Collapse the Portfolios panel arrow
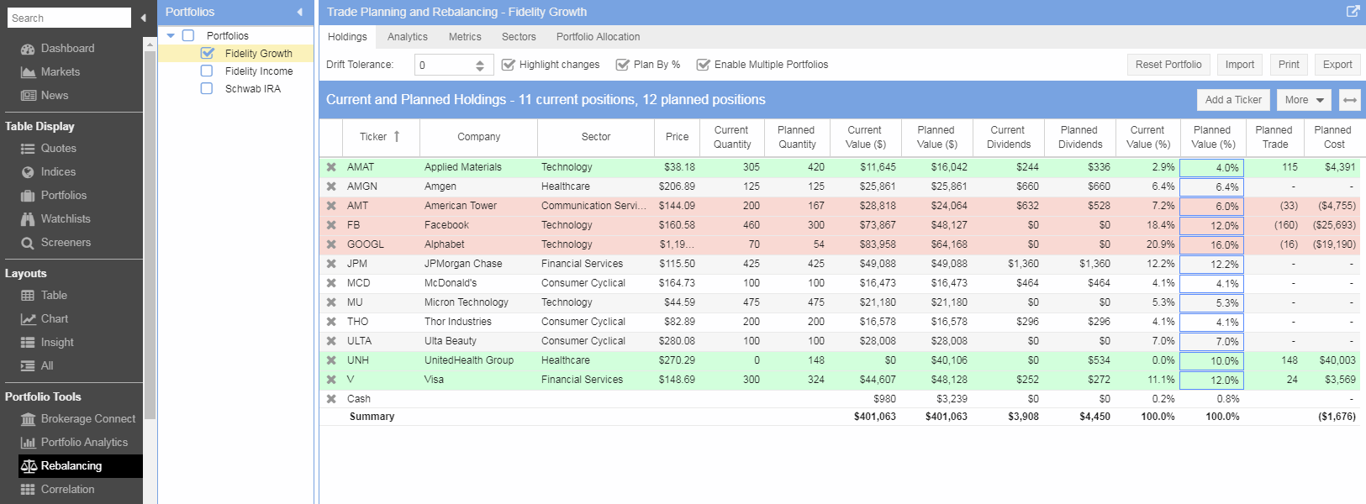Screen dimensions: 1366x504 (300, 12)
